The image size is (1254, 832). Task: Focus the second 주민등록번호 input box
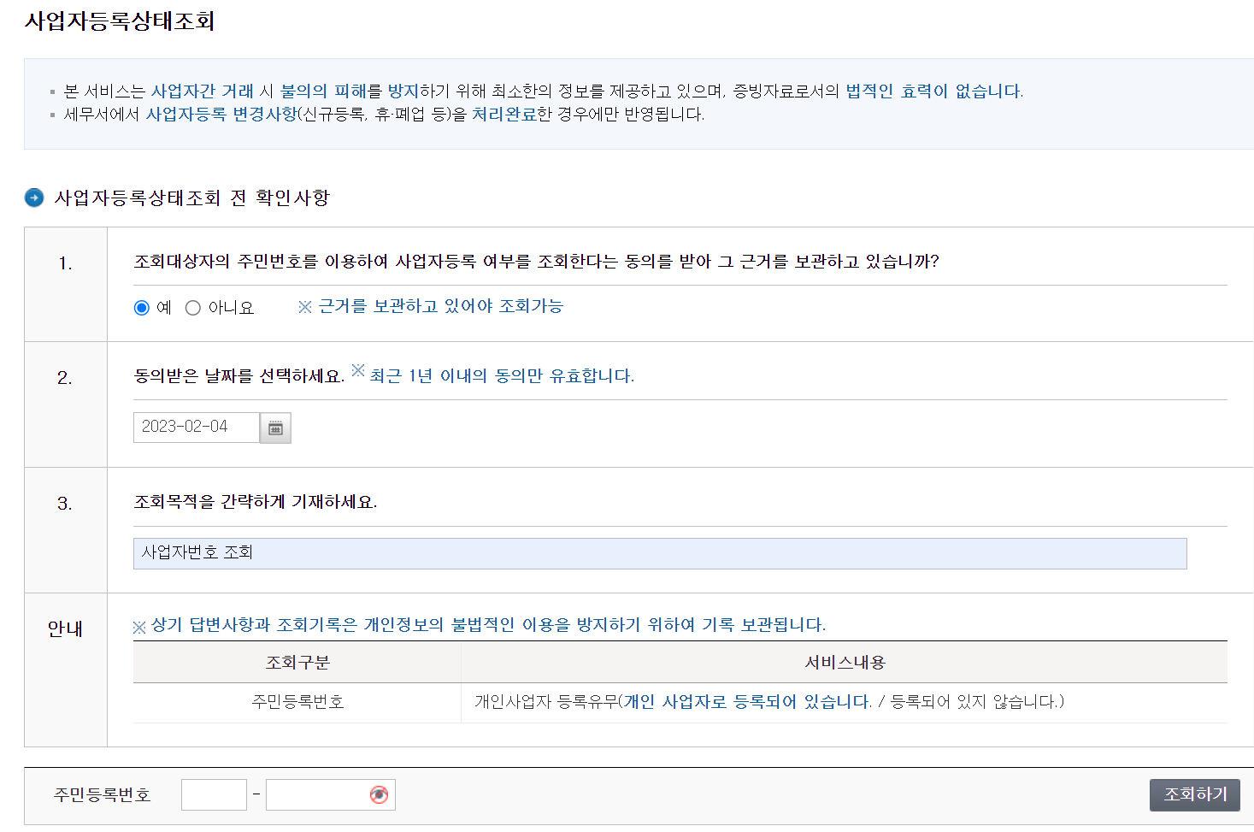(x=330, y=794)
